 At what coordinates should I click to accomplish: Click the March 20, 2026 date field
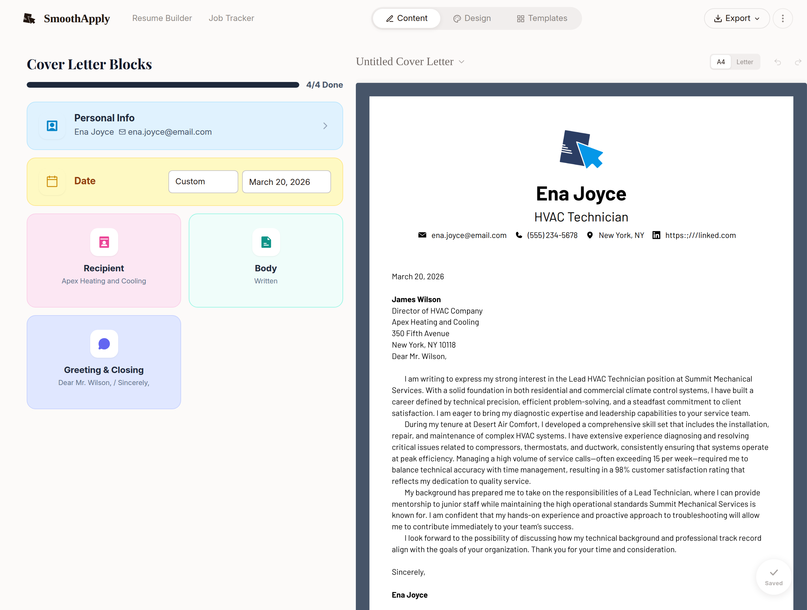(x=286, y=182)
